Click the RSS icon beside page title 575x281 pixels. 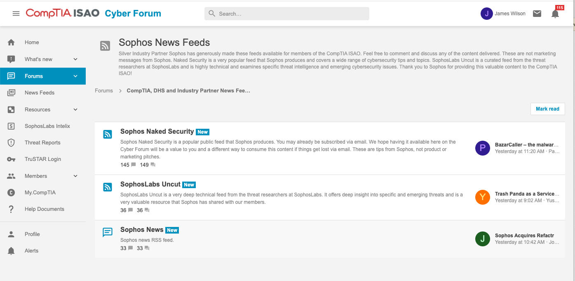pos(105,46)
